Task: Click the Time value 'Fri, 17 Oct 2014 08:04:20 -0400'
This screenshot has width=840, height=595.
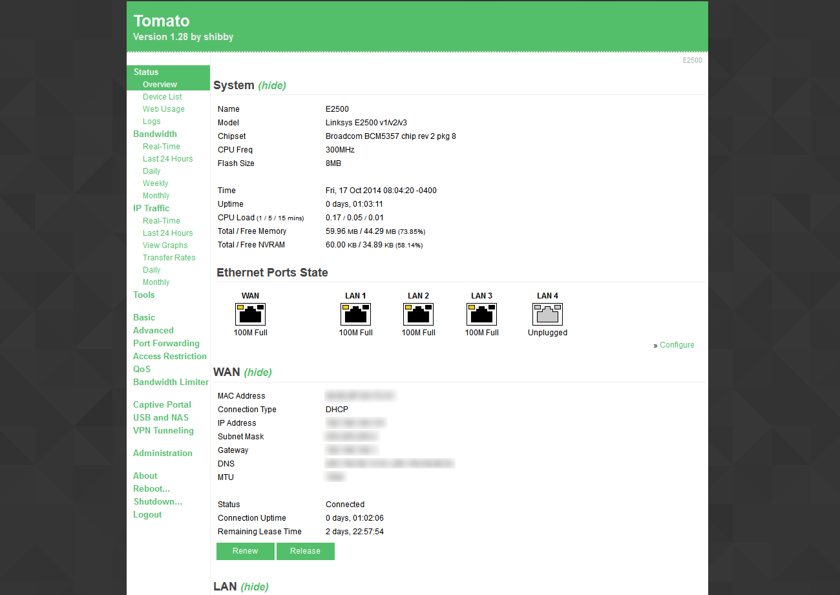Action: [381, 191]
